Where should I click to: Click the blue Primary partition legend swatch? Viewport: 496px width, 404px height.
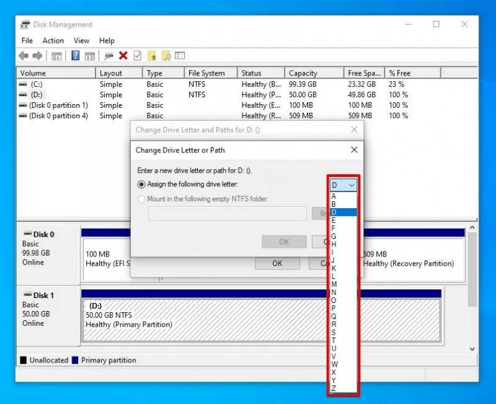coord(75,360)
